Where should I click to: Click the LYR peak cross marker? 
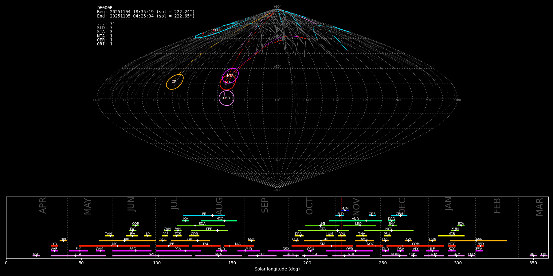[55, 246]
